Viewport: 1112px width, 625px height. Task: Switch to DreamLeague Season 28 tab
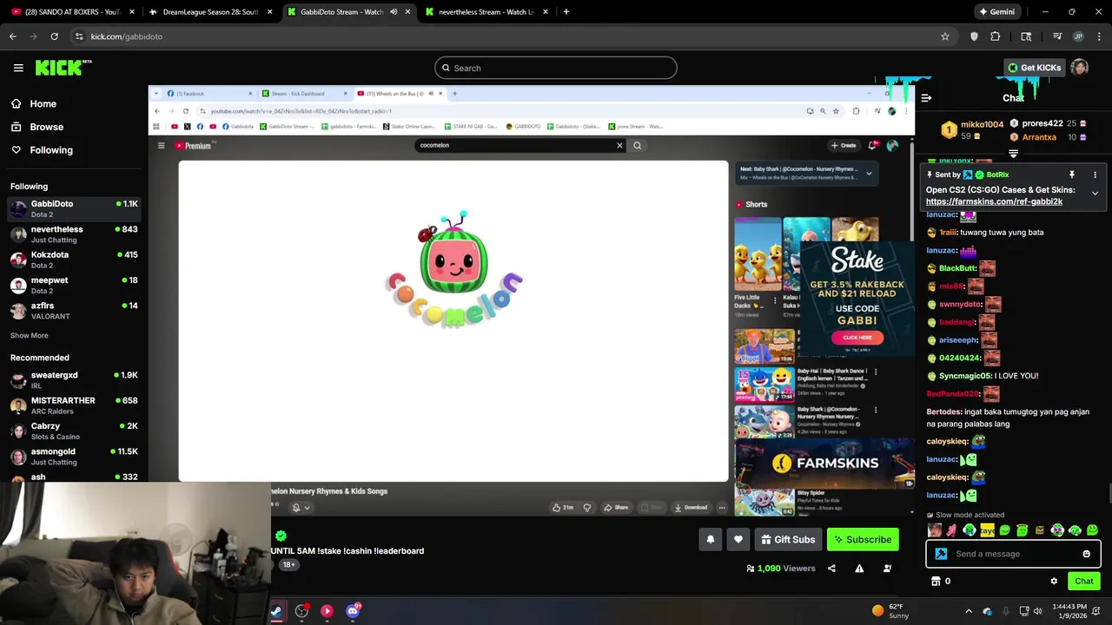point(211,12)
